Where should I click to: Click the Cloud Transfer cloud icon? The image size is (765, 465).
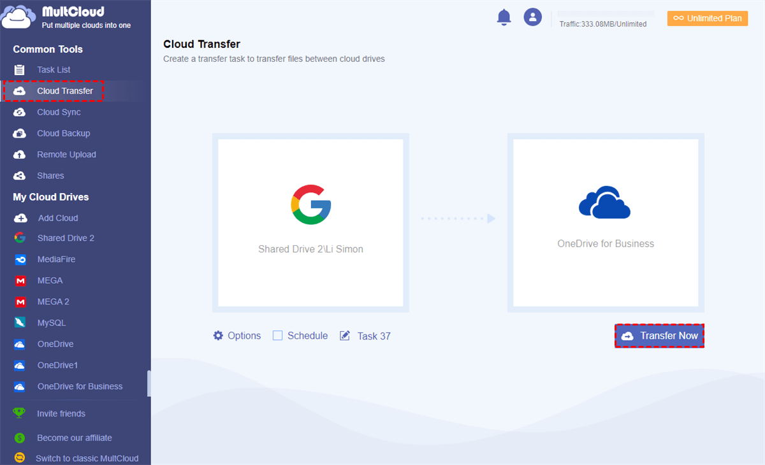coord(20,91)
